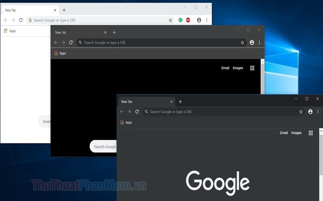Select New Tab in middle black Chrome window
323x201 pixels.
(x=81, y=33)
